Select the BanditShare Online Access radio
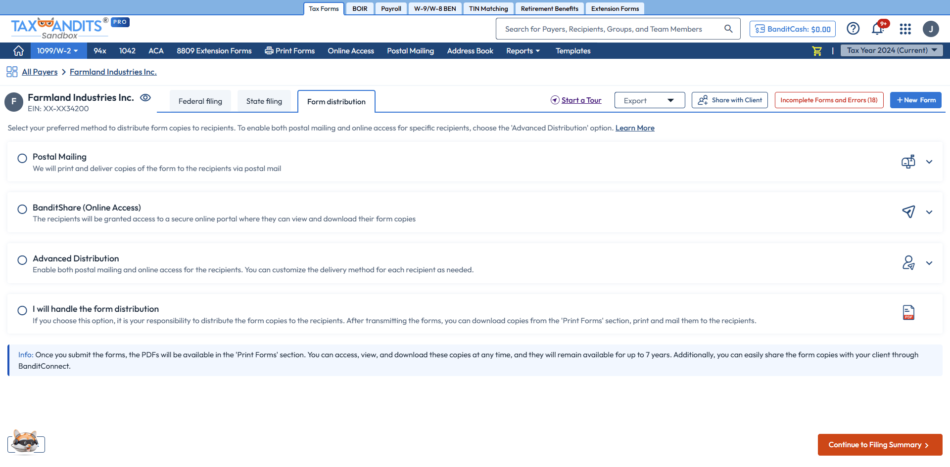 [22, 209]
